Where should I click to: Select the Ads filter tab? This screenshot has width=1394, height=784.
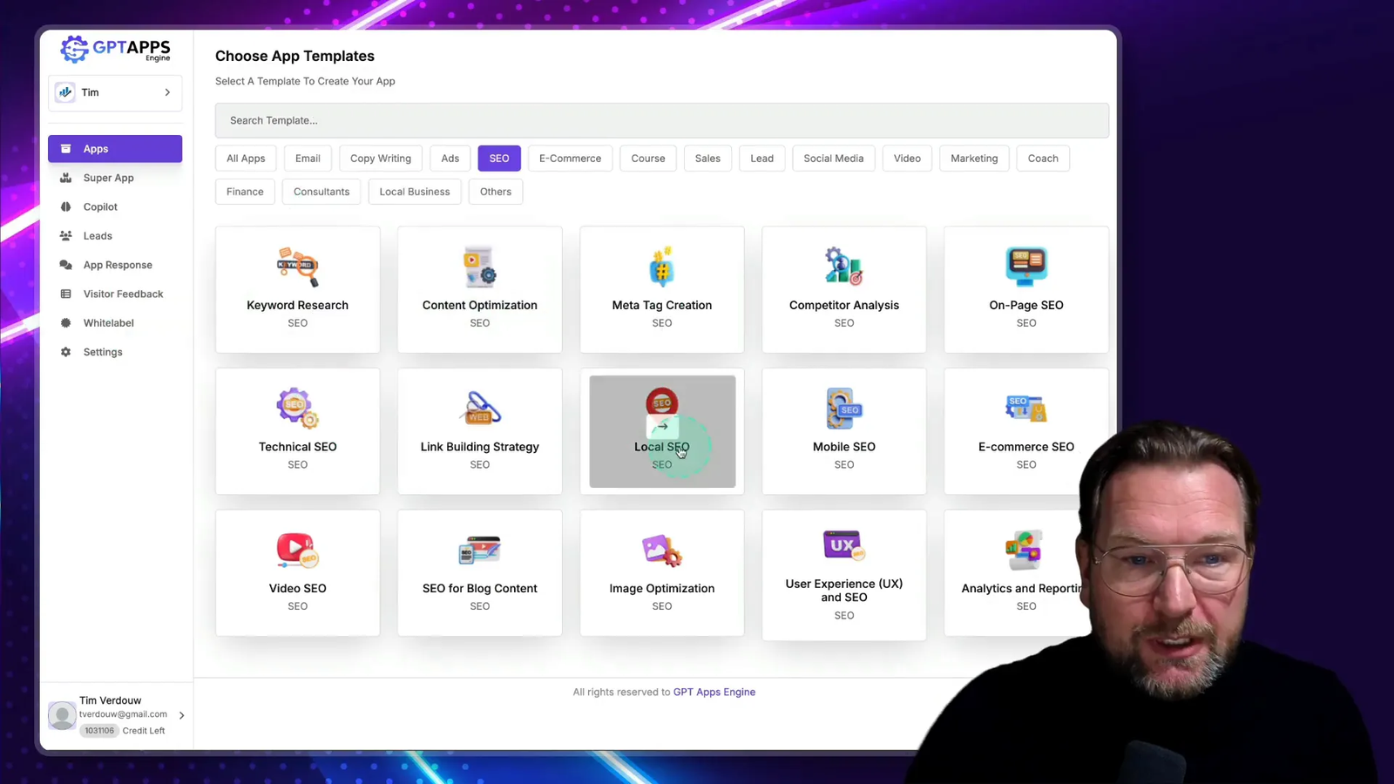pos(450,159)
